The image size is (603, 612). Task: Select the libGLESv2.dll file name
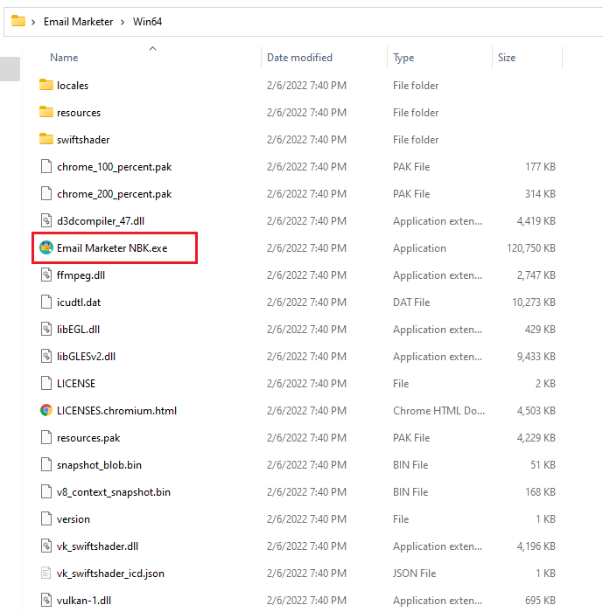click(x=86, y=357)
